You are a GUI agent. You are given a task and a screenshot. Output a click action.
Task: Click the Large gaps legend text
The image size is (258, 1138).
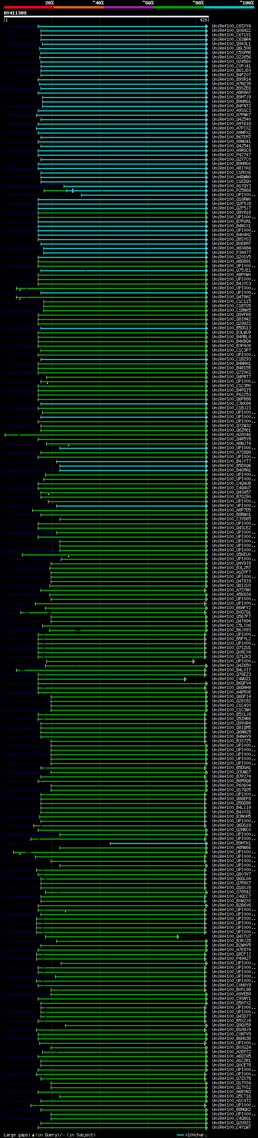50,1135
